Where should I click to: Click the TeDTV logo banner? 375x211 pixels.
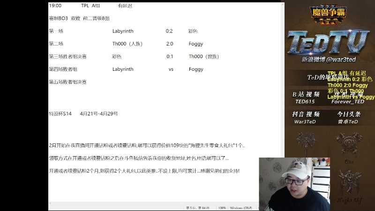click(x=328, y=42)
